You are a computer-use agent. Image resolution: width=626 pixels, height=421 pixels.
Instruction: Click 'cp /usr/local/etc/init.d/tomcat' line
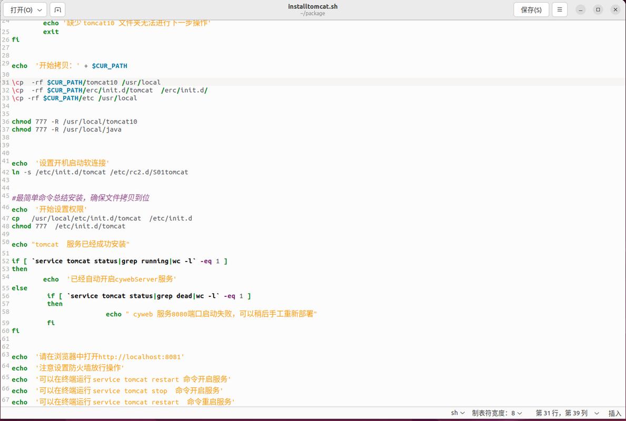click(x=102, y=218)
